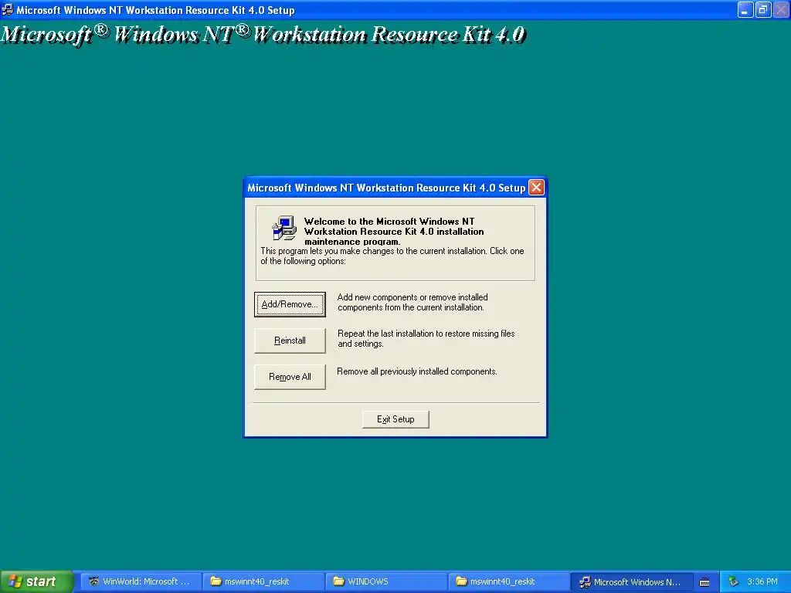
Task: Click 'Add new components or remove' description
Action: [412, 302]
